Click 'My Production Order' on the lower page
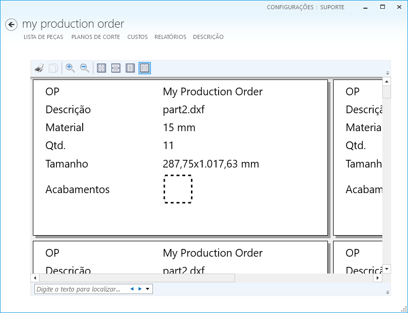The image size is (408, 313). click(212, 253)
